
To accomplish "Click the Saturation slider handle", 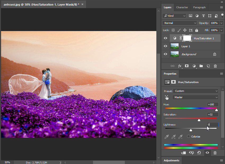I will pos(199,120).
